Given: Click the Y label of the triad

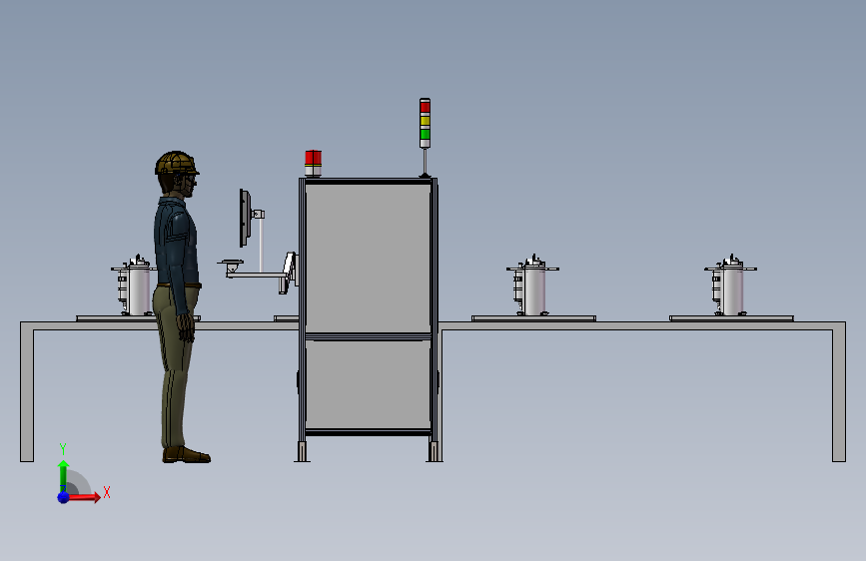Looking at the screenshot, I should [x=63, y=449].
